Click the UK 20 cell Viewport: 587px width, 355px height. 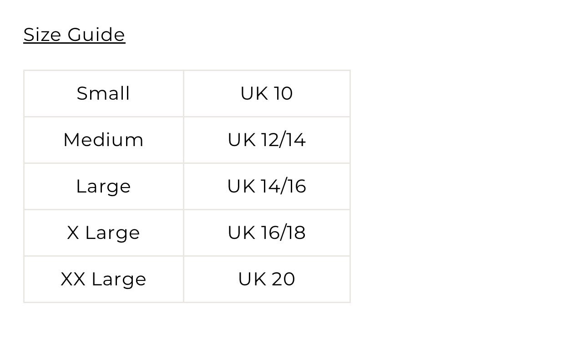(267, 279)
